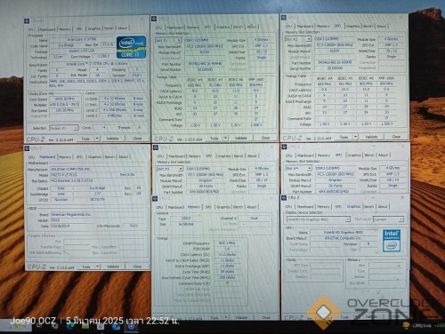Click the Close button in the Slot #2 SPD window
The width and height of the screenshot is (445, 334).
(396, 137)
